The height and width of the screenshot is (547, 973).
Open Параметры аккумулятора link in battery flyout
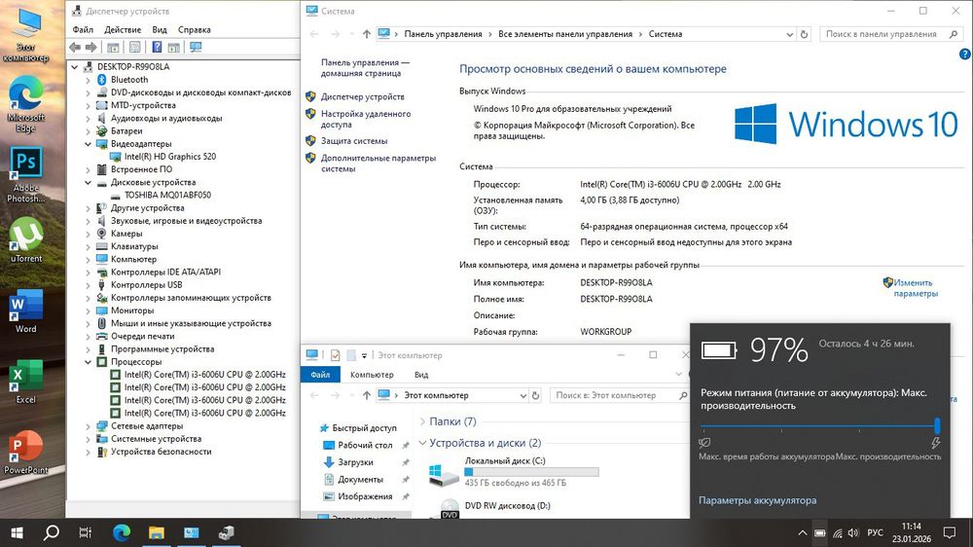tap(758, 500)
